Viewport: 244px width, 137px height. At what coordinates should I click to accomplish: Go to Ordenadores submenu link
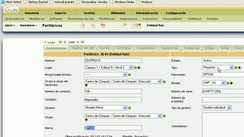(x=14, y=19)
